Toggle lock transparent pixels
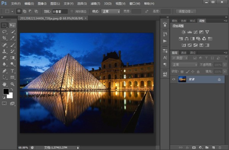The width and height of the screenshot is (229, 150). [x=182, y=72]
